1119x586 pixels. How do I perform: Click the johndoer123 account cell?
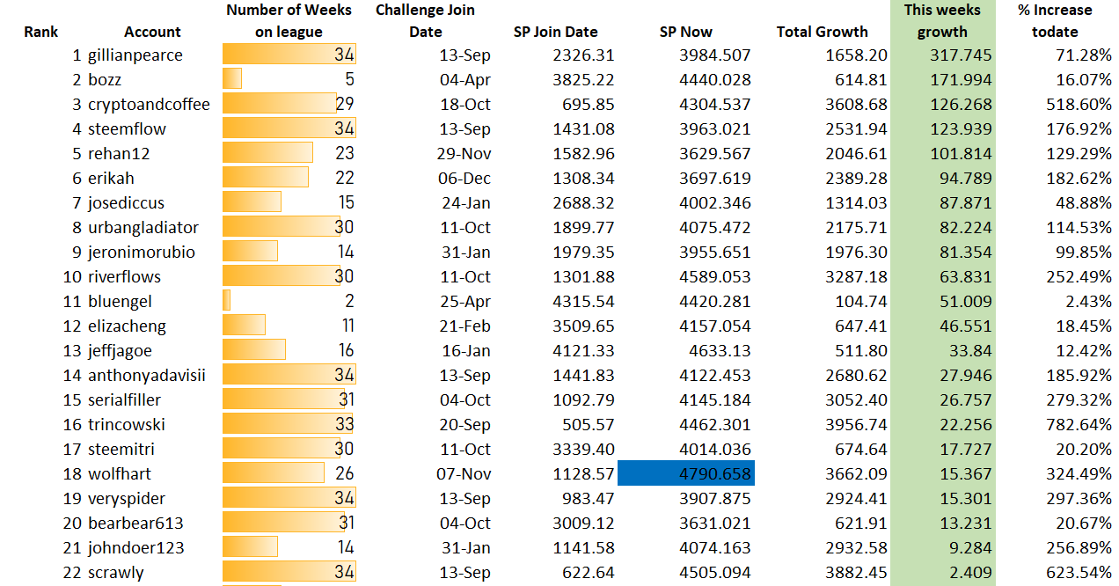pos(136,547)
